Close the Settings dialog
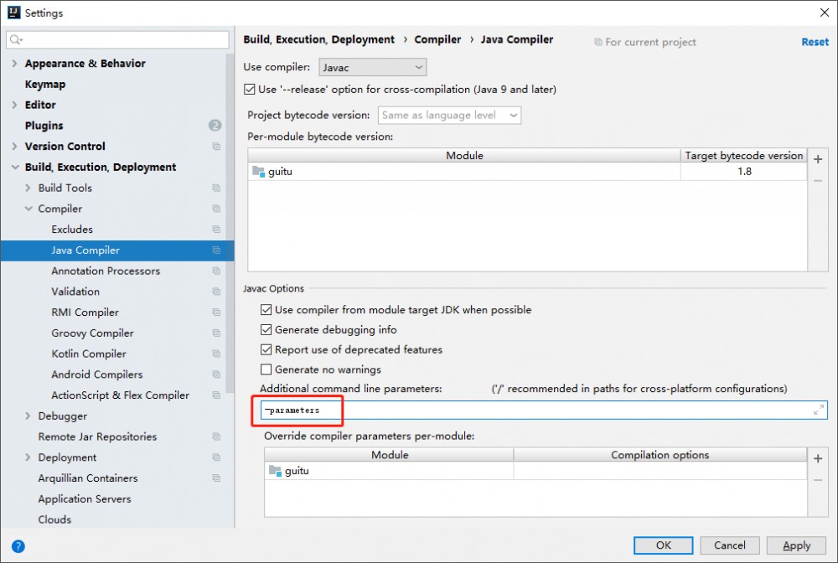The height and width of the screenshot is (563, 838). pyautogui.click(x=825, y=13)
